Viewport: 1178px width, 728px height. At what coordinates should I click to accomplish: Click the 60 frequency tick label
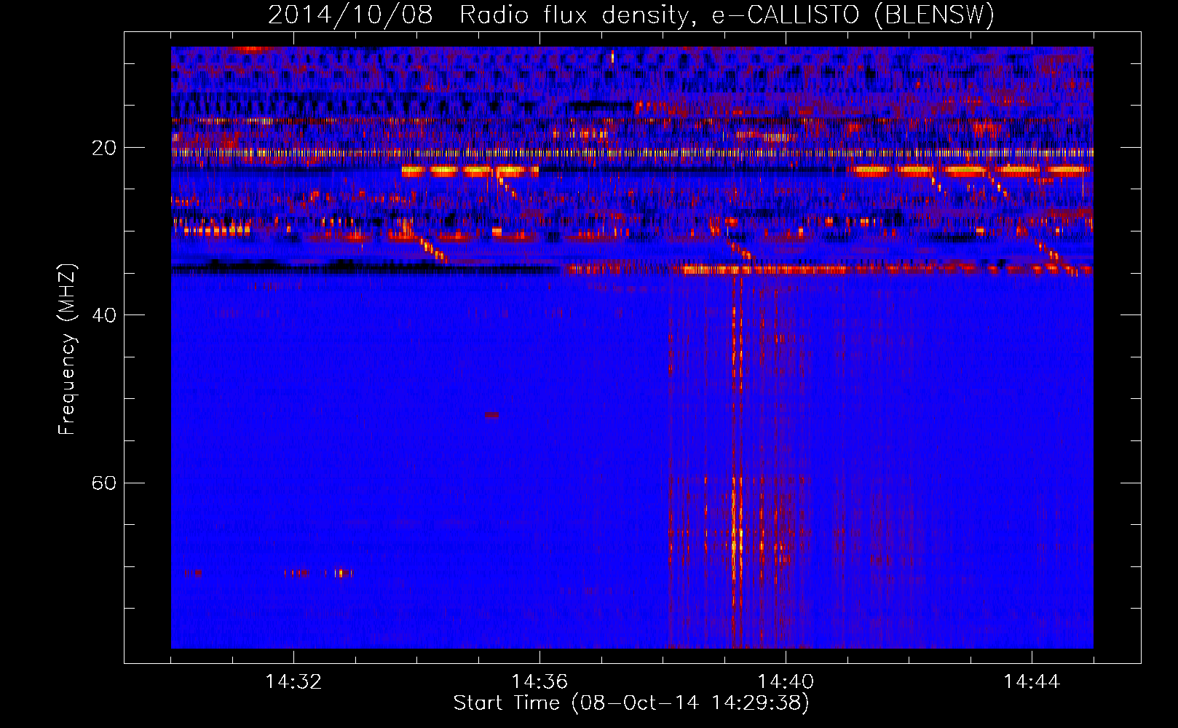103,483
